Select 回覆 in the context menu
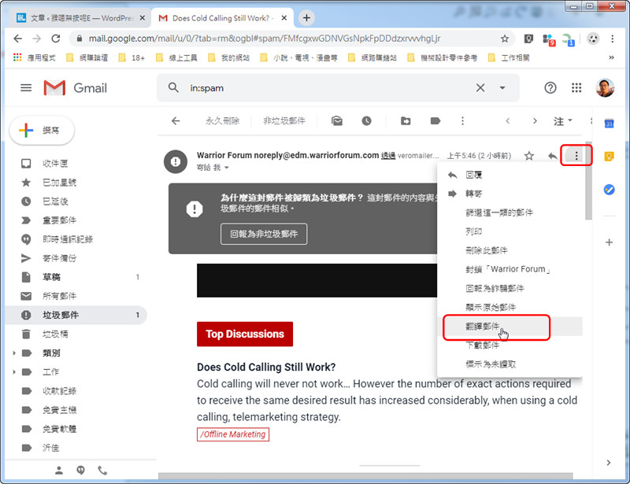The width and height of the screenshot is (630, 484). 510,175
